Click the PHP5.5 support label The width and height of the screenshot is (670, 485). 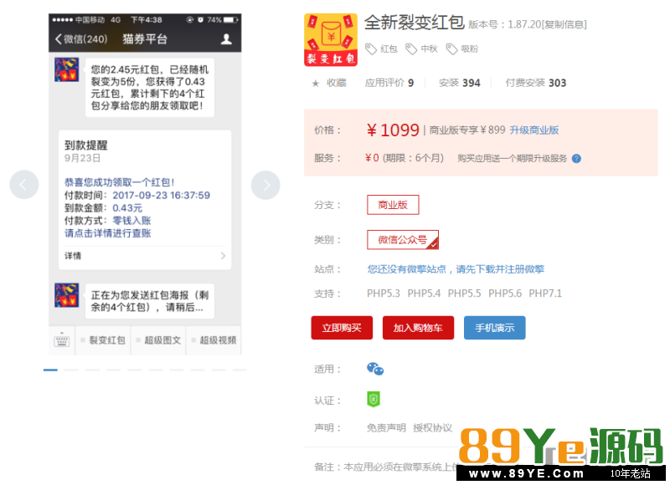point(465,294)
